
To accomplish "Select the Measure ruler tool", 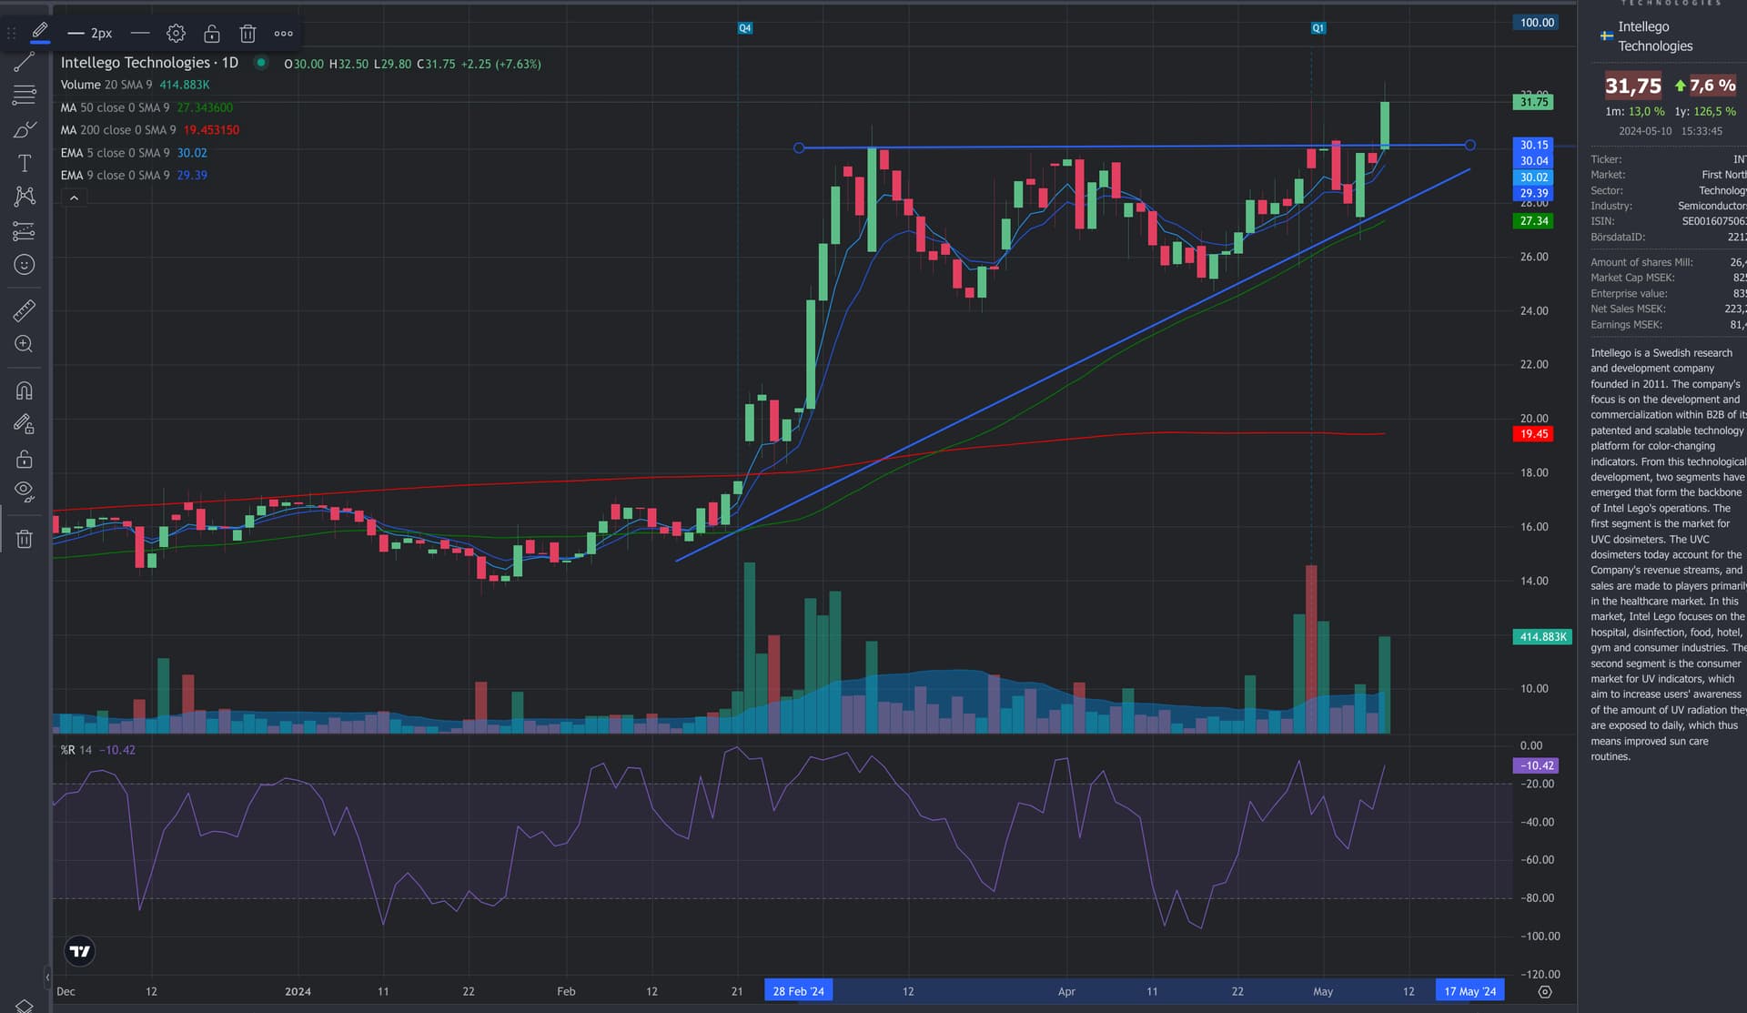I will coord(25,310).
